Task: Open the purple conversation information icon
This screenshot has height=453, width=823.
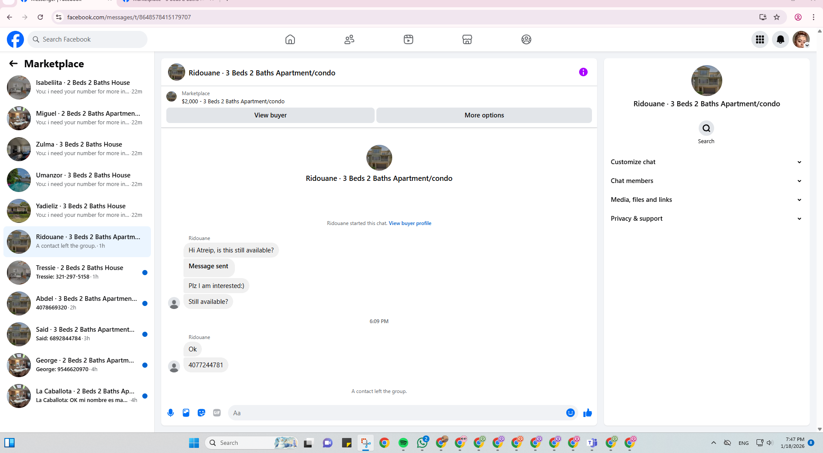Action: pyautogui.click(x=583, y=72)
